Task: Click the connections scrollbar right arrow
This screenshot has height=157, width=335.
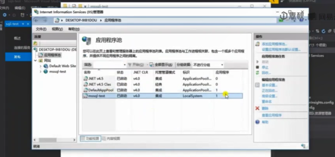Action: 74,140
